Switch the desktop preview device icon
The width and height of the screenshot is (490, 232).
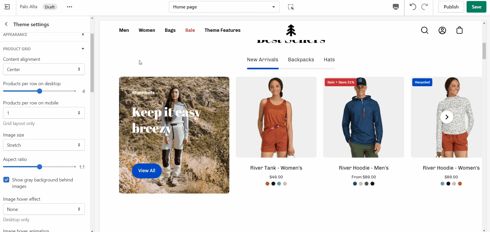(396, 7)
